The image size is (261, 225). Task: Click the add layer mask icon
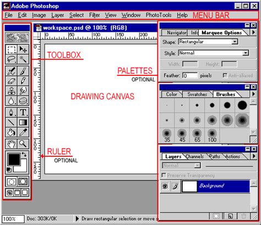pos(216,216)
